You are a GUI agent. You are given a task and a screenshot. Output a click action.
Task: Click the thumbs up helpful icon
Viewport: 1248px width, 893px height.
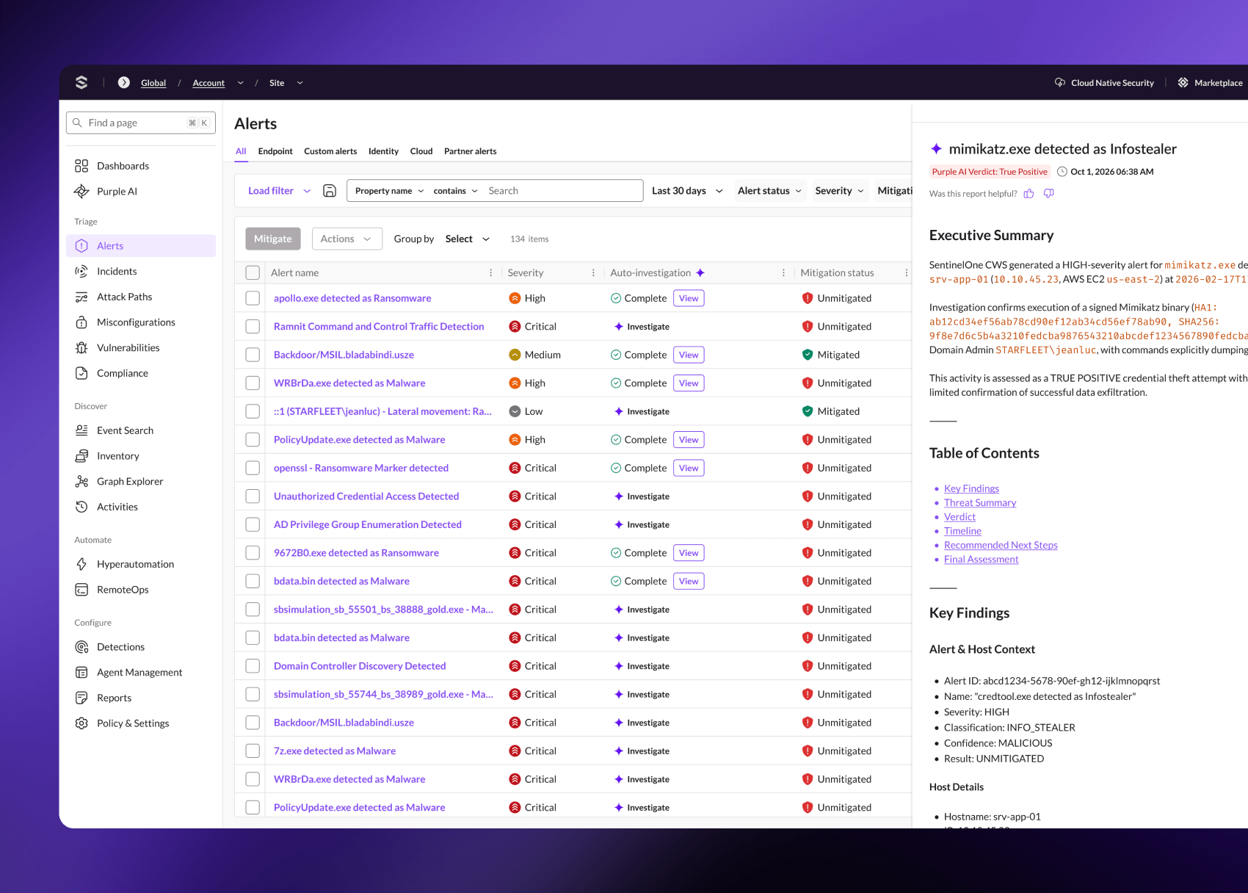(x=1028, y=194)
